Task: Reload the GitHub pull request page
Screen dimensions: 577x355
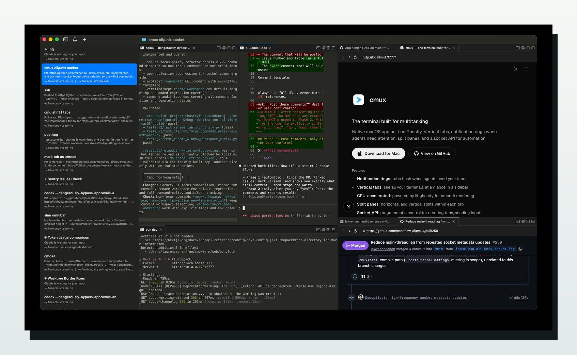Action: 355,231
